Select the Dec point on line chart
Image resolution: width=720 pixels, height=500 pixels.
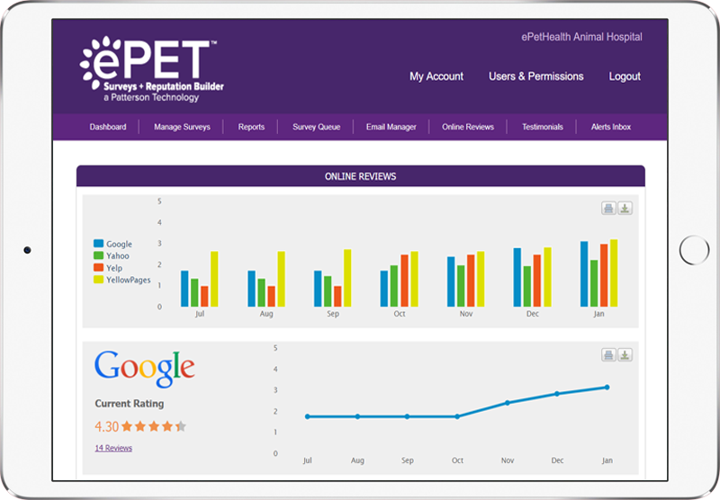[x=557, y=394]
